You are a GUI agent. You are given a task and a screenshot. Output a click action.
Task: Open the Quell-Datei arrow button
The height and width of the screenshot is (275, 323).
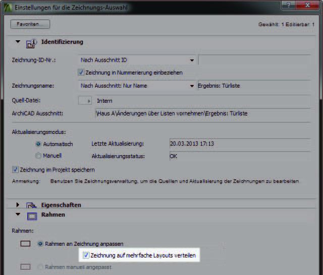click(85, 101)
